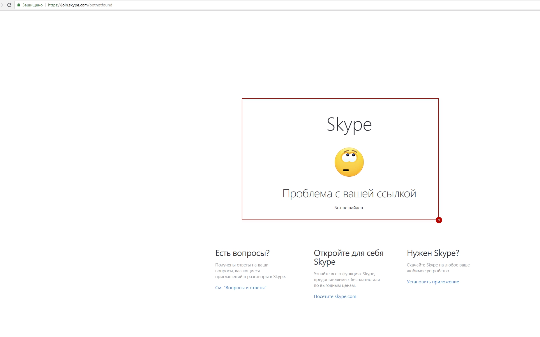Click the Skype logo heading
The width and height of the screenshot is (540, 337).
[349, 125]
